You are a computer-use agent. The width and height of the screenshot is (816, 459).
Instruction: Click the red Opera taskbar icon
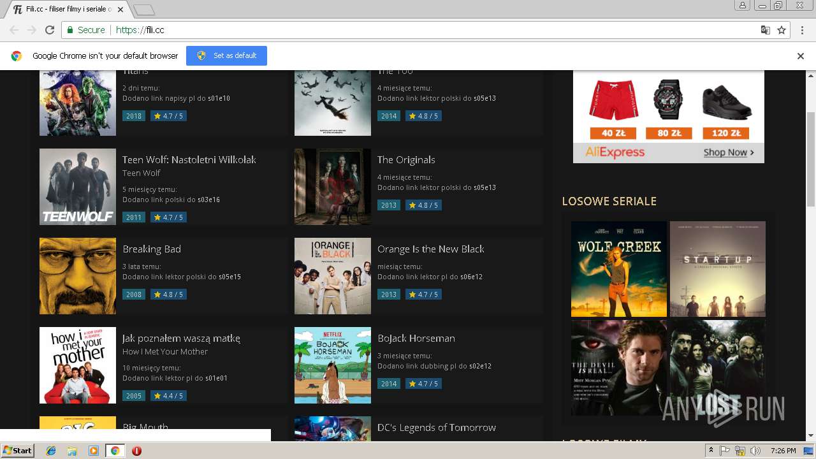[x=136, y=451]
